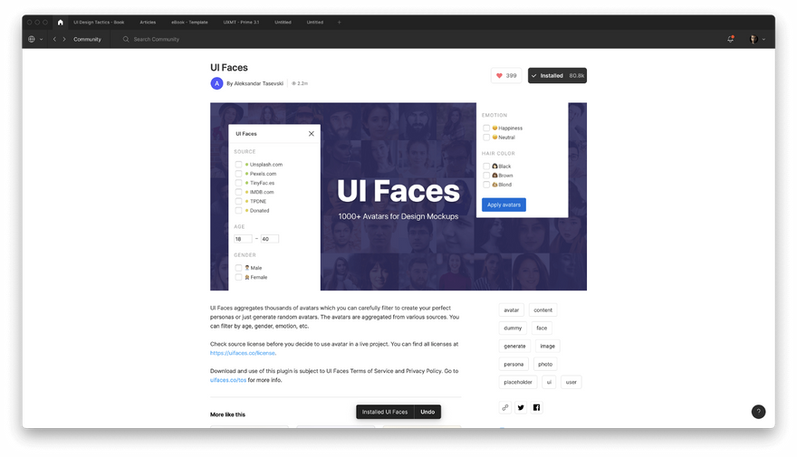Click the age maximum field showing 40
This screenshot has height=457, width=797.
click(269, 239)
